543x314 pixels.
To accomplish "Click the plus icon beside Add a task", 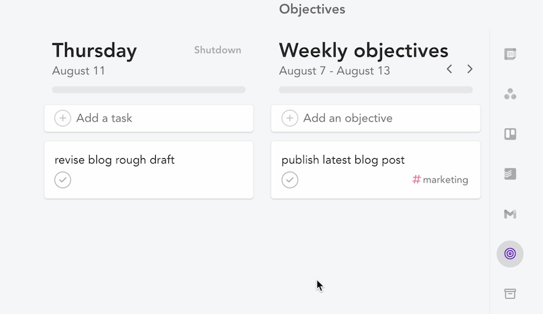I will [63, 118].
